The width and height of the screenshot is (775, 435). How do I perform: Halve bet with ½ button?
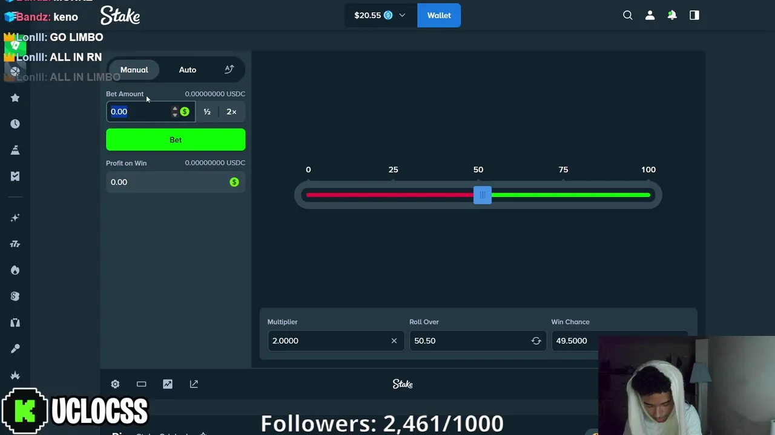click(x=207, y=112)
